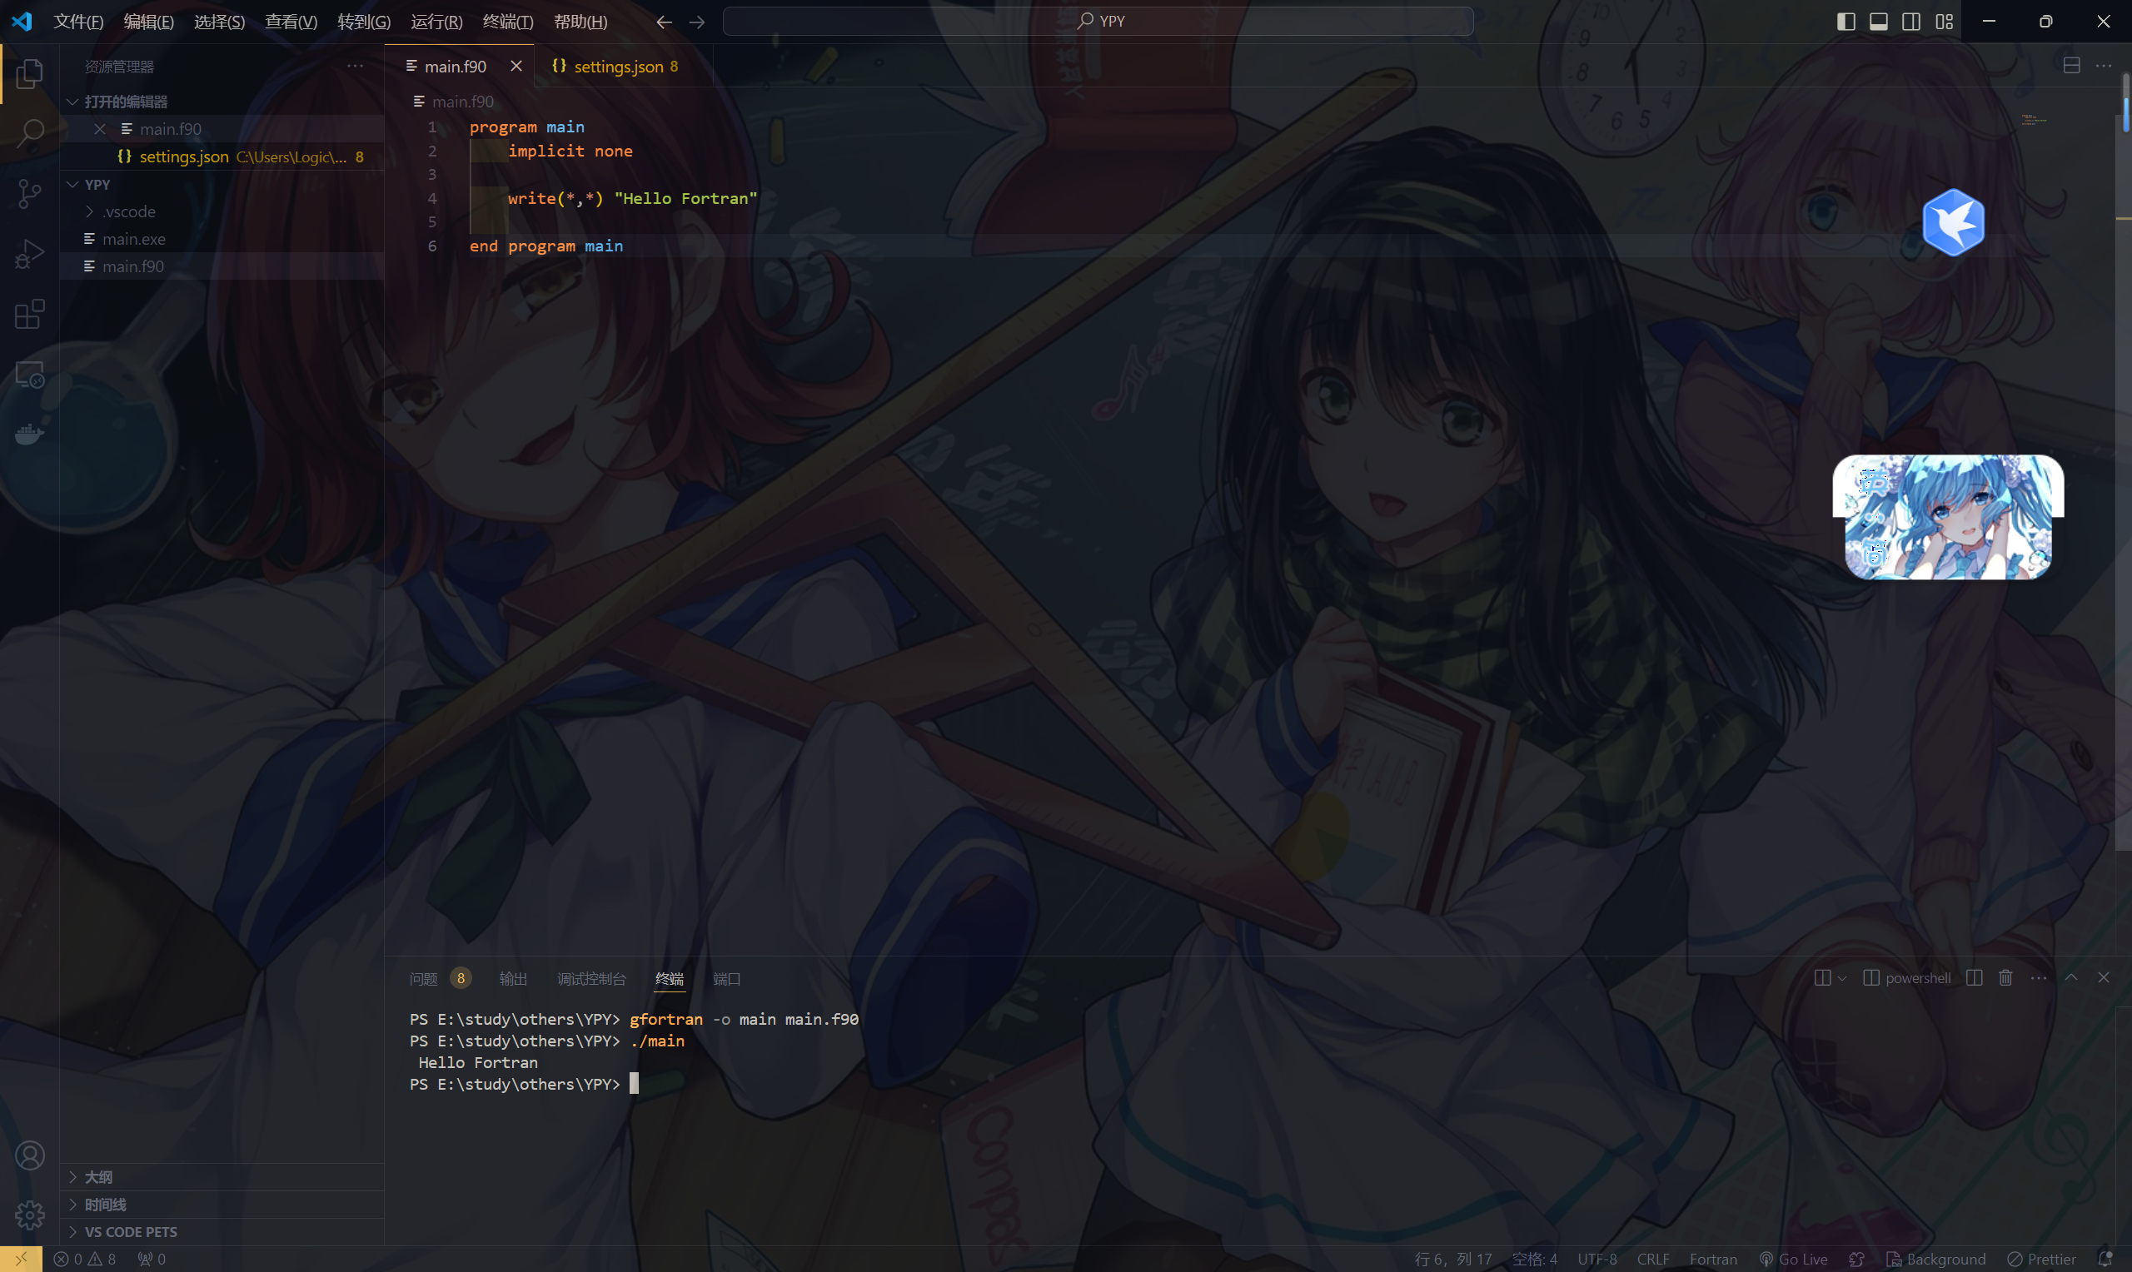The height and width of the screenshot is (1272, 2132).
Task: Click the Background status bar button
Action: pos(1936,1259)
